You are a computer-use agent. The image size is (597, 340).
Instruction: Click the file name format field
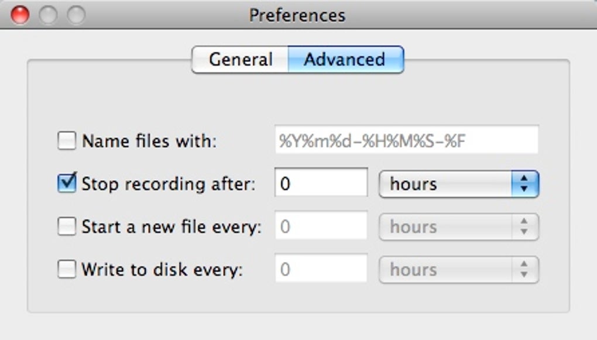tap(406, 141)
